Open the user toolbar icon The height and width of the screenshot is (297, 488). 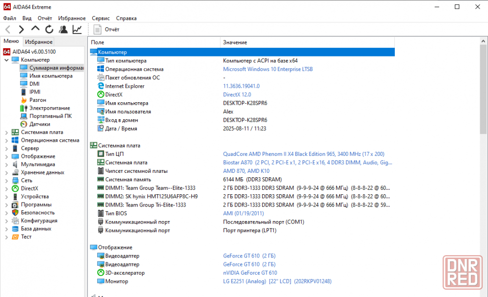click(x=63, y=30)
